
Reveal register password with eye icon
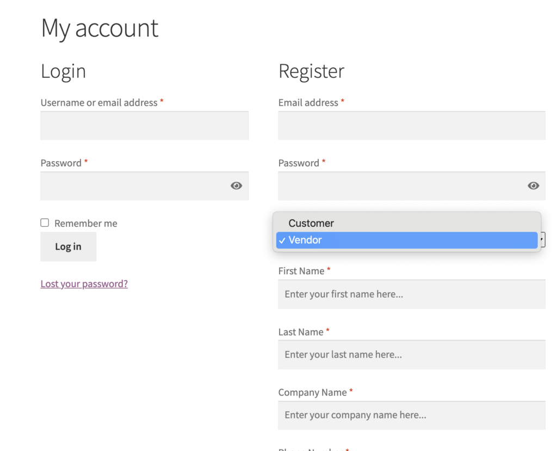(533, 186)
